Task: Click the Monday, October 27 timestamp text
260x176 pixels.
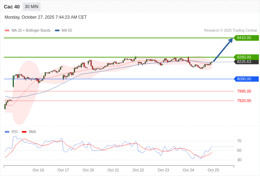Action: click(45, 17)
